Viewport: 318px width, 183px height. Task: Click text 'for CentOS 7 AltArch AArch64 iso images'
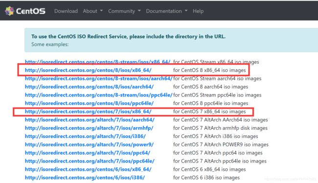pyautogui.click(x=221, y=120)
